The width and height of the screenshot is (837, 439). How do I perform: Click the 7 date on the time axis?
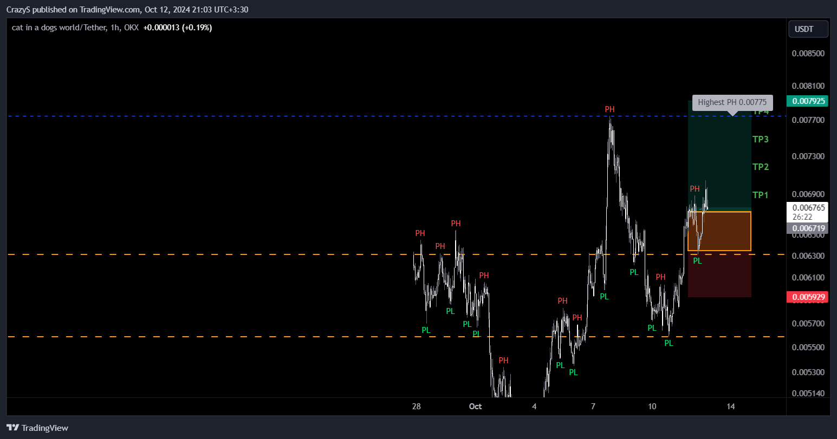coord(593,407)
